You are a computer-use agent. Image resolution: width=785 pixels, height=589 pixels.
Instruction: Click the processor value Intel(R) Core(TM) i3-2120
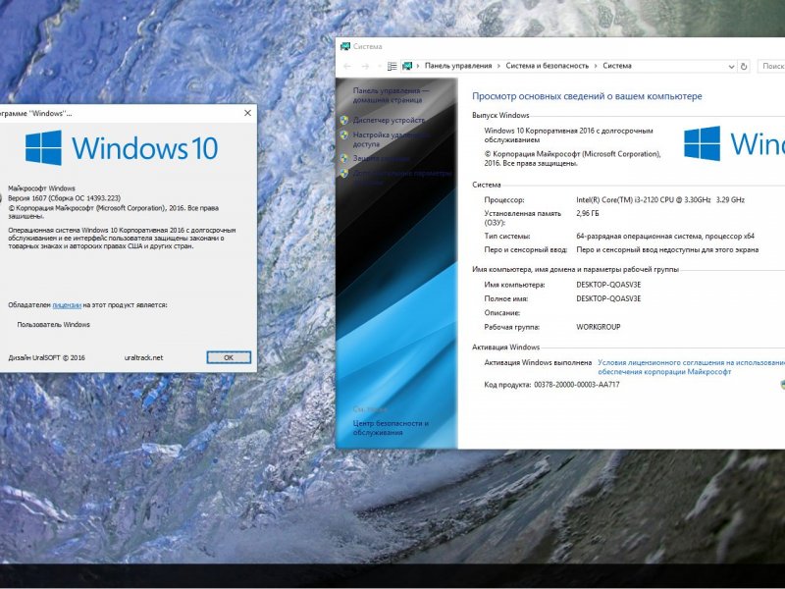tap(660, 200)
